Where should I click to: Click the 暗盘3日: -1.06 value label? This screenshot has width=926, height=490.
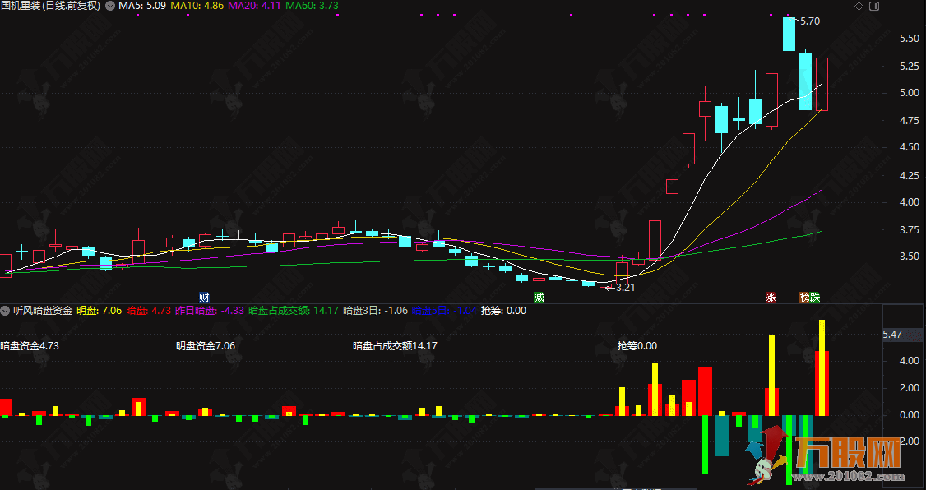pyautogui.click(x=376, y=311)
